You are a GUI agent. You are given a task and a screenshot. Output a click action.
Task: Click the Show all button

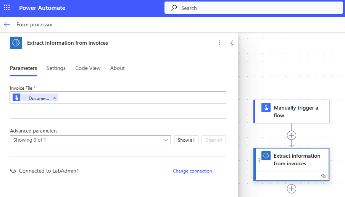186,140
